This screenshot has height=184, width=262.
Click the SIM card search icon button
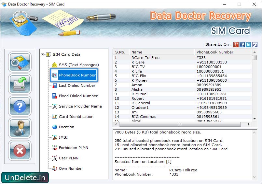coord(20,62)
